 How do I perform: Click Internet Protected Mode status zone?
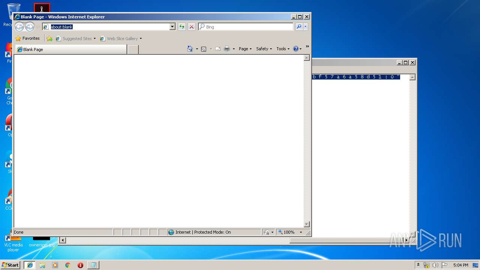214,232
